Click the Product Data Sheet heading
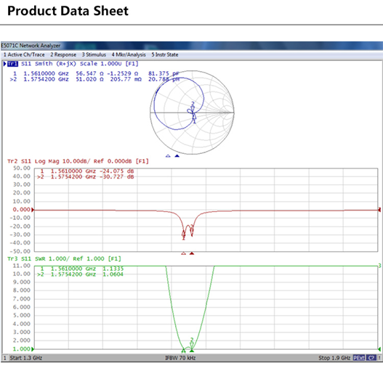This screenshot has width=383, height=384. pyautogui.click(x=68, y=11)
